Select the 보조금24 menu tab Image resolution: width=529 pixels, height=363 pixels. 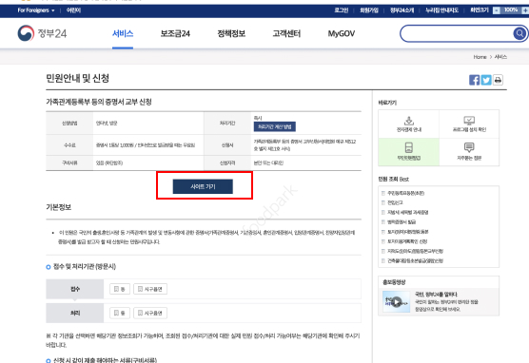click(x=175, y=33)
